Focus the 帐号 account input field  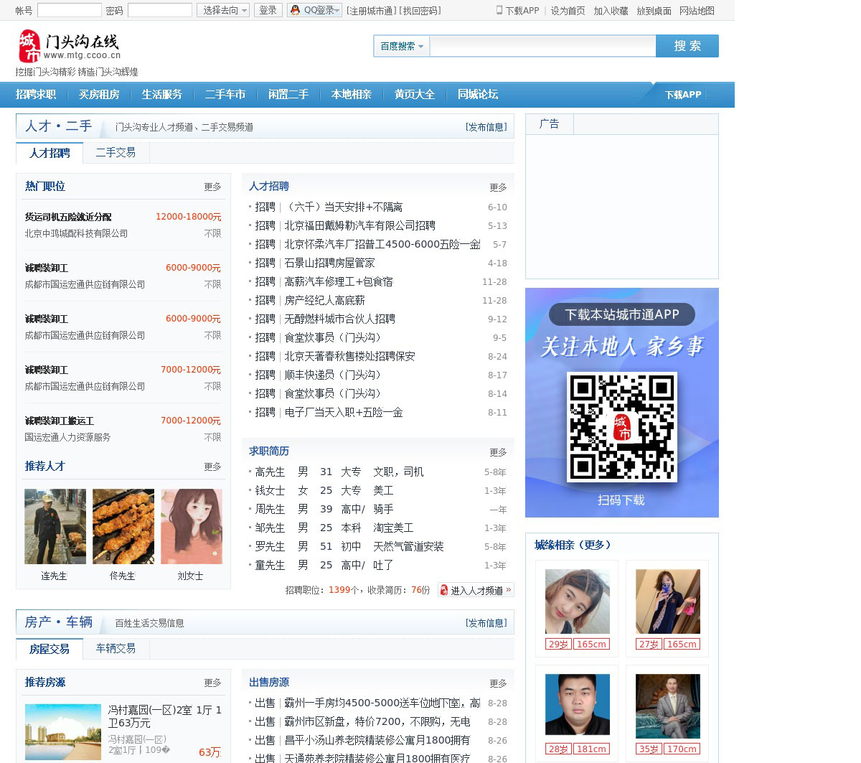(69, 10)
